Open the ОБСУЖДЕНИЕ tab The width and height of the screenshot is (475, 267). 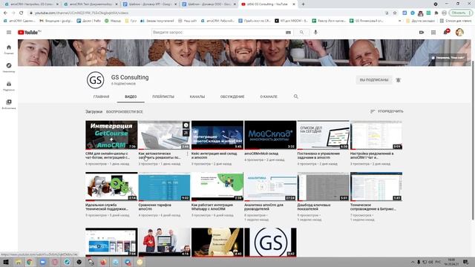(232, 96)
